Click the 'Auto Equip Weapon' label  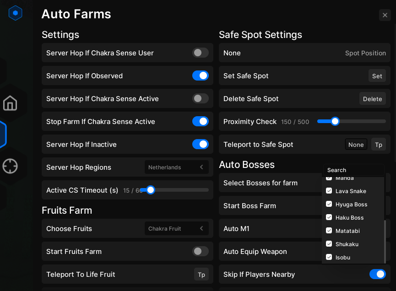255,252
